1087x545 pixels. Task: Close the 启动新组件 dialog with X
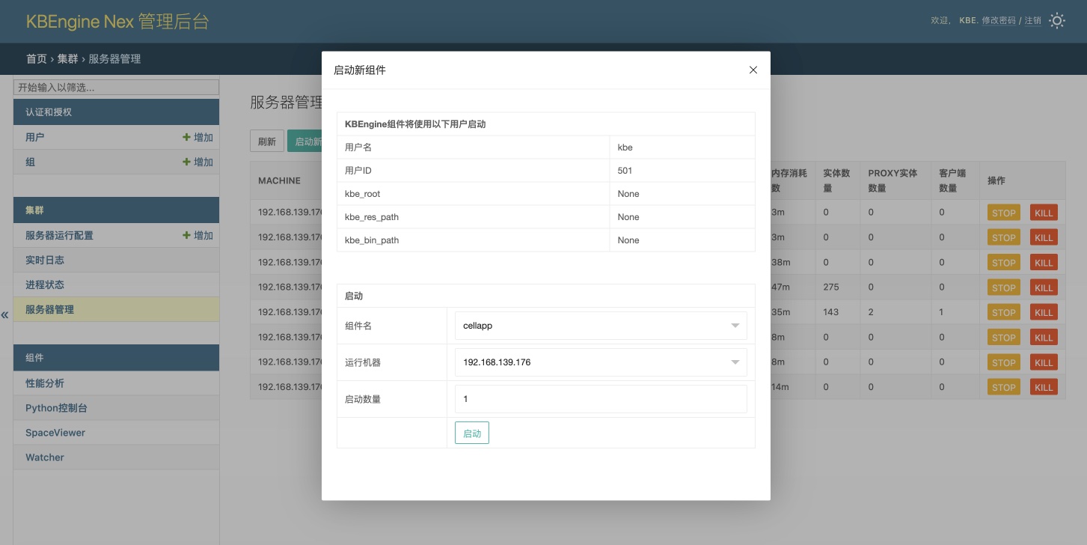(x=753, y=70)
